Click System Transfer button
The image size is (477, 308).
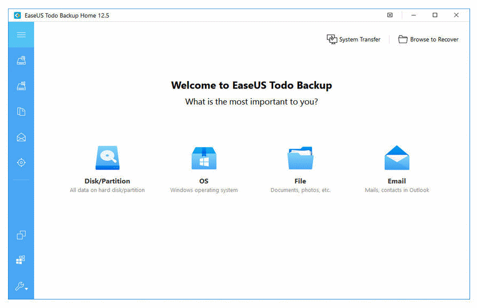click(x=354, y=39)
